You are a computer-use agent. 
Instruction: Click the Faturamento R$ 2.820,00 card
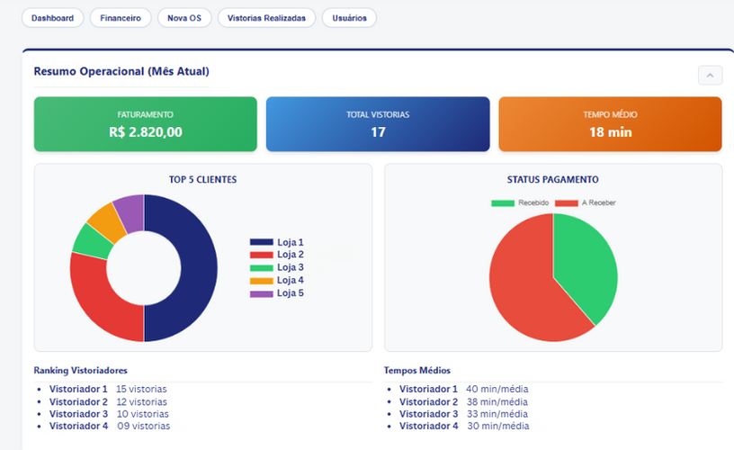coord(146,124)
